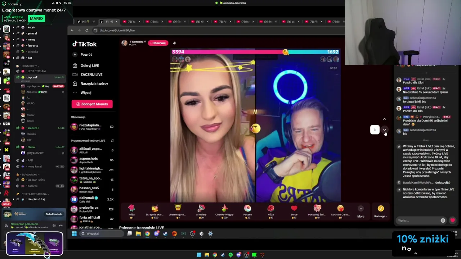Open the fan-arty Discord channel
461x259 pixels.
click(x=32, y=46)
